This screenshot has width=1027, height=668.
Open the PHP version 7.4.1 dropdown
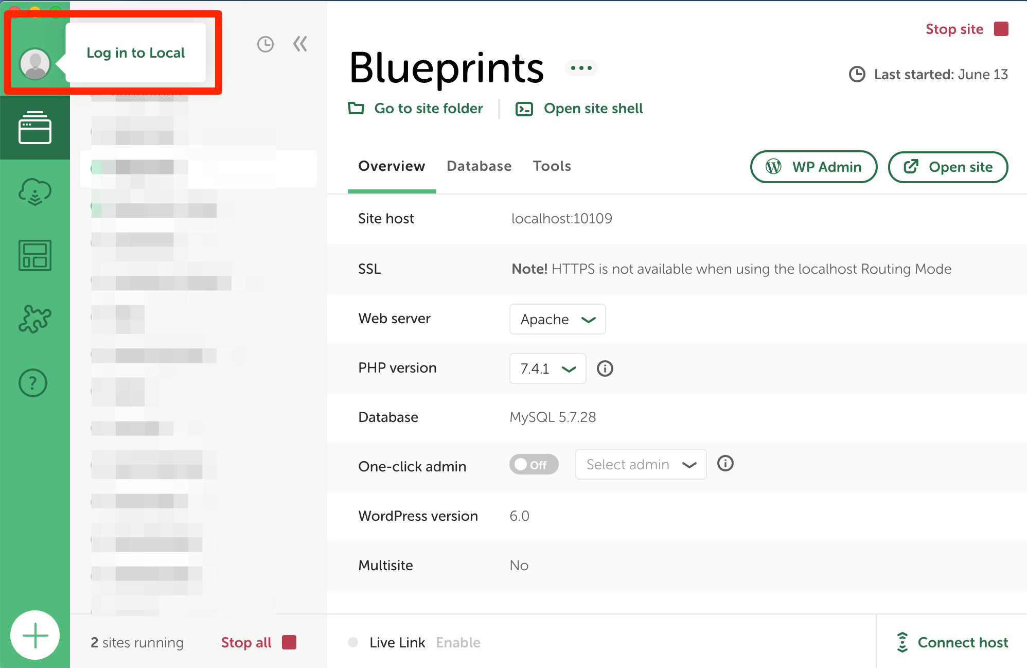click(x=547, y=368)
